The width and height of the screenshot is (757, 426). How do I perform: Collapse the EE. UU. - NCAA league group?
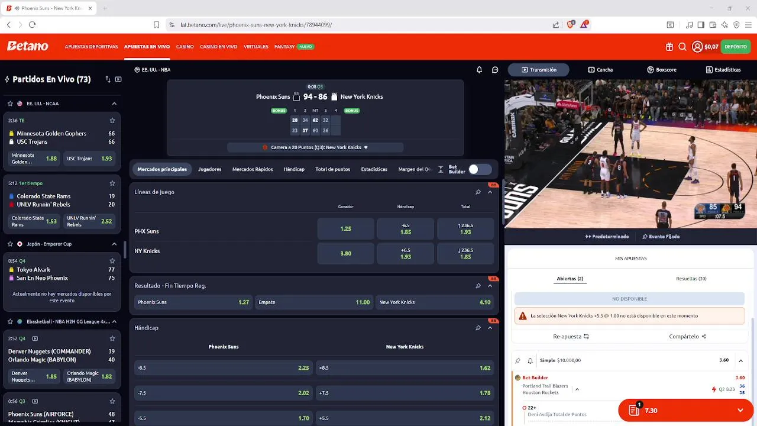(114, 104)
